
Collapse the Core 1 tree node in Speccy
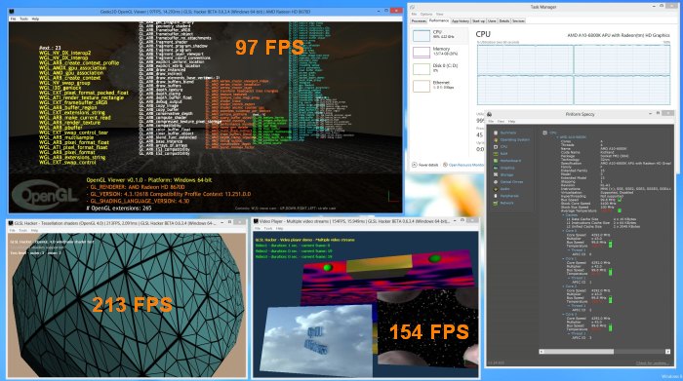tap(563, 259)
